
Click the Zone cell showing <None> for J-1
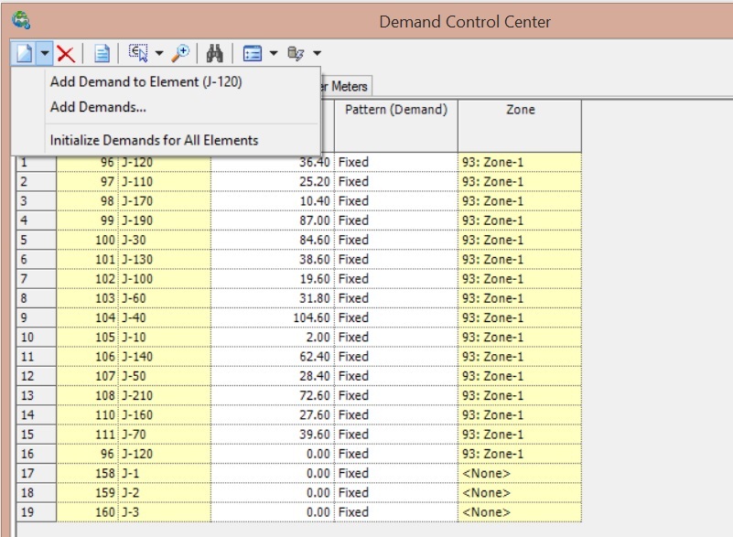517,474
